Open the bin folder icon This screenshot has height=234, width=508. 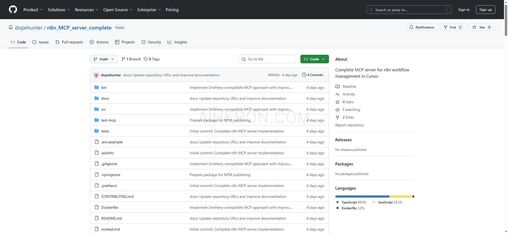coord(97,87)
